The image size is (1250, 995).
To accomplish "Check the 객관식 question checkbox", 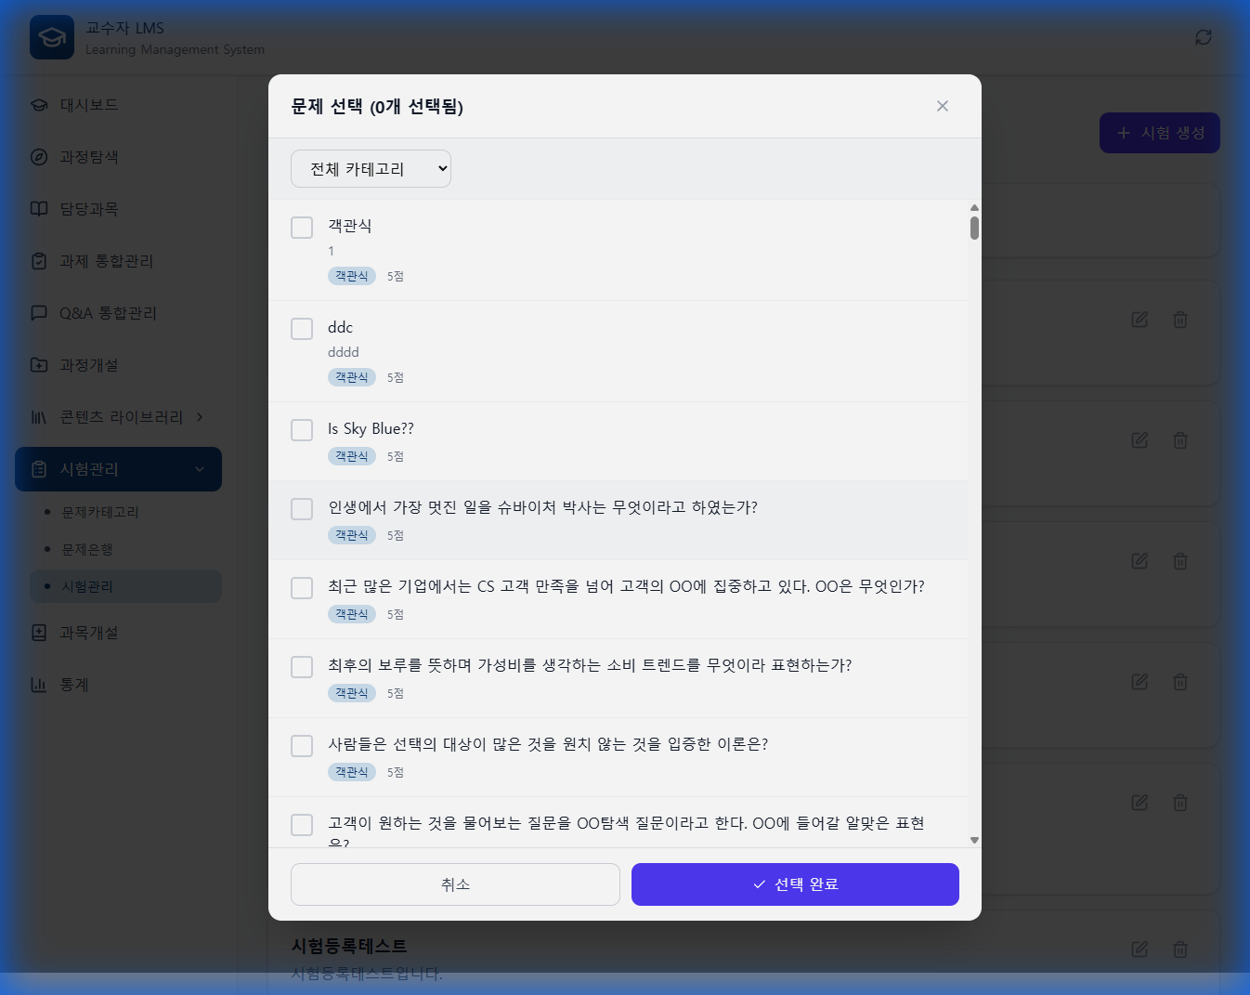I will click(x=301, y=227).
